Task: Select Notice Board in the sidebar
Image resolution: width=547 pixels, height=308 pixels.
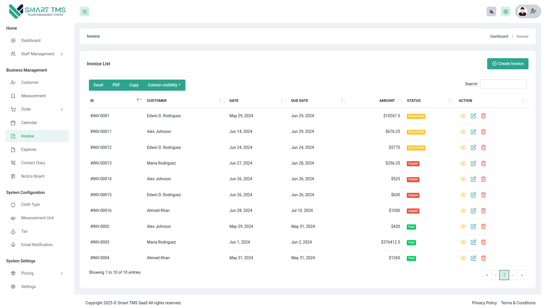Action: tap(32, 176)
